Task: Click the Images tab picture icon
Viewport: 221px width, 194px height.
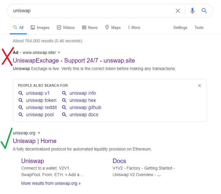Action: click(x=33, y=27)
